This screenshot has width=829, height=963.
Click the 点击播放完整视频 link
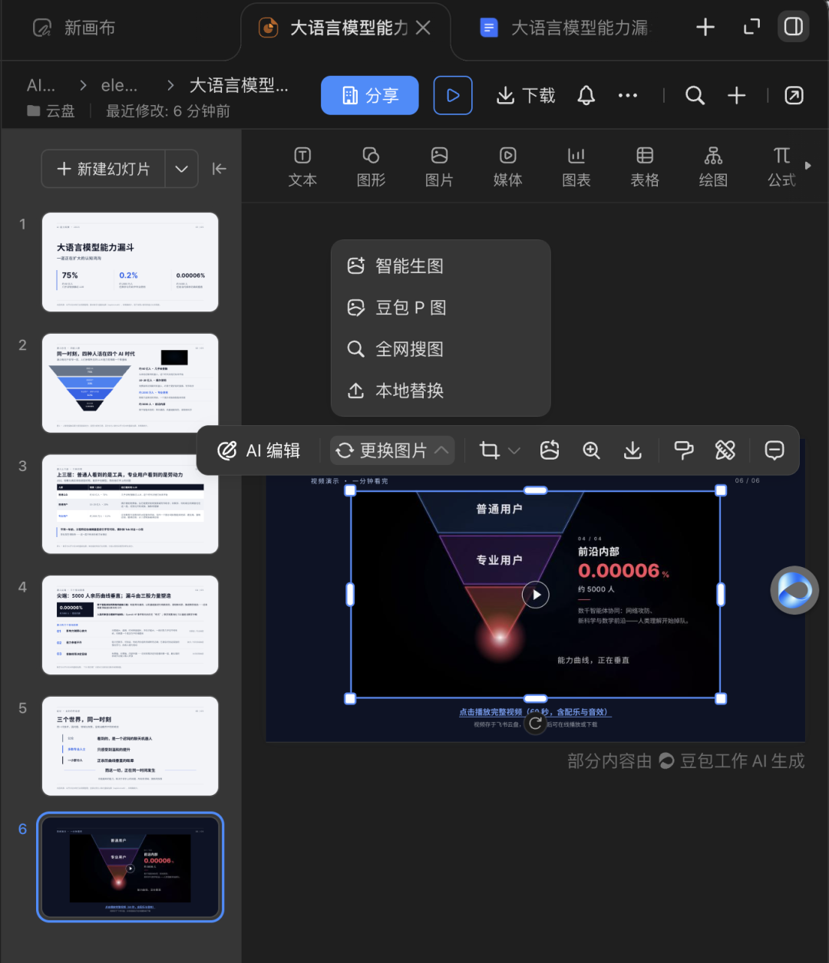534,712
